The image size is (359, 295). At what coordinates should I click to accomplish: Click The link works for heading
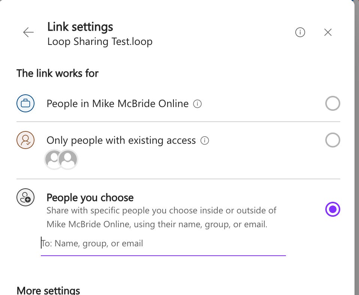(57, 73)
